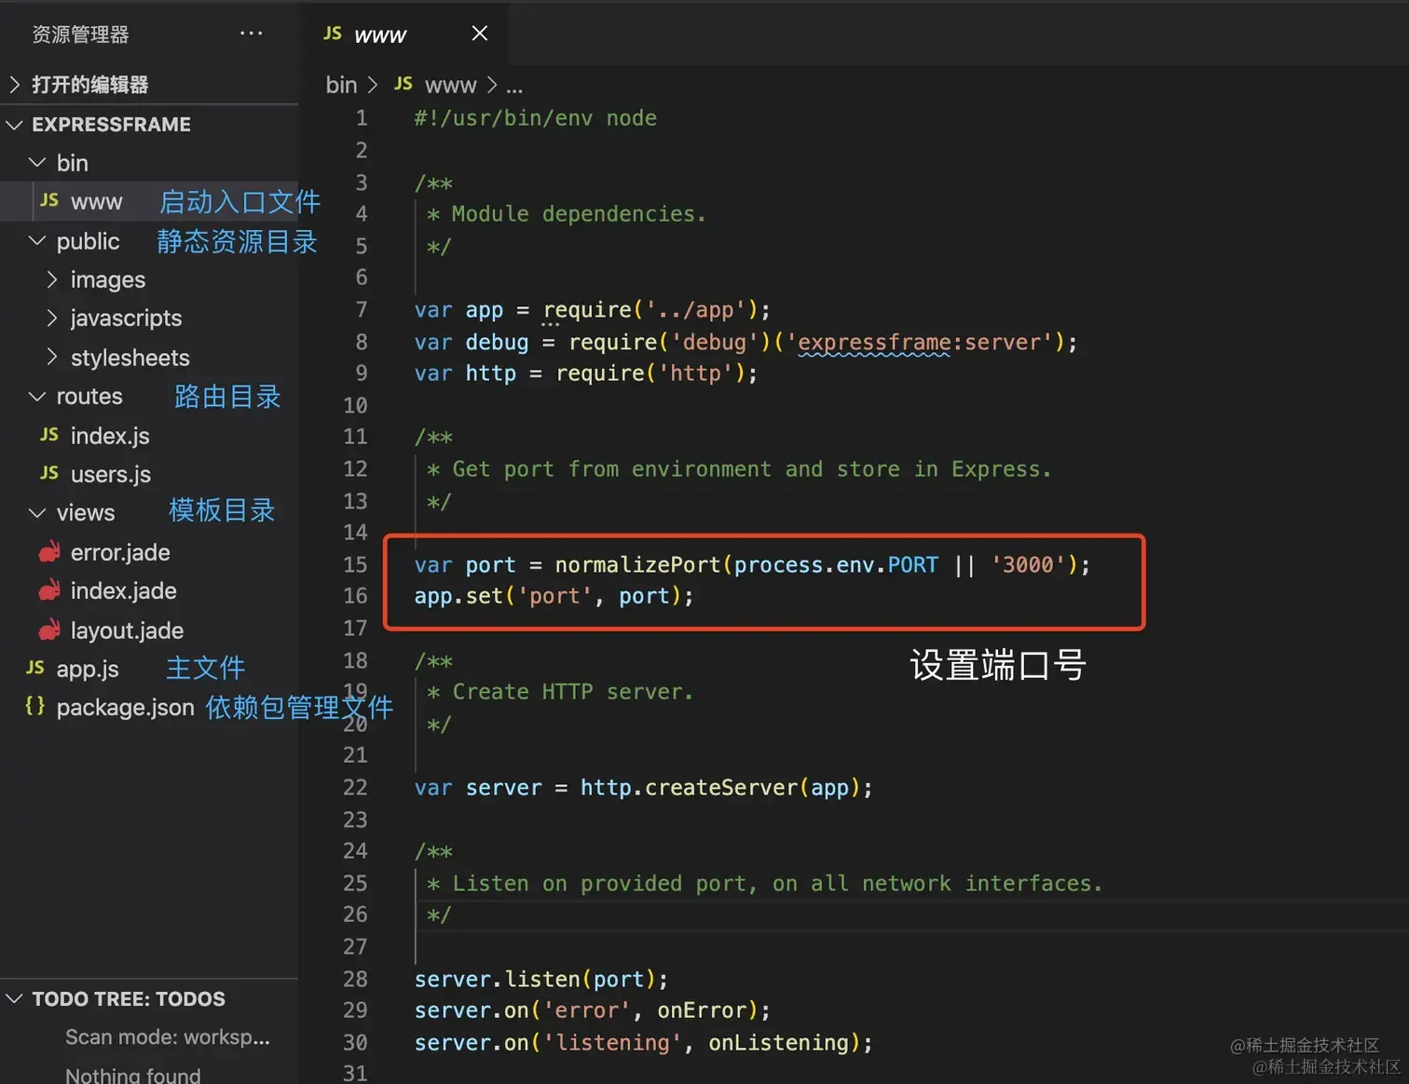Click the JS icon in breadcrumb
The height and width of the screenshot is (1084, 1409).
pos(404,84)
